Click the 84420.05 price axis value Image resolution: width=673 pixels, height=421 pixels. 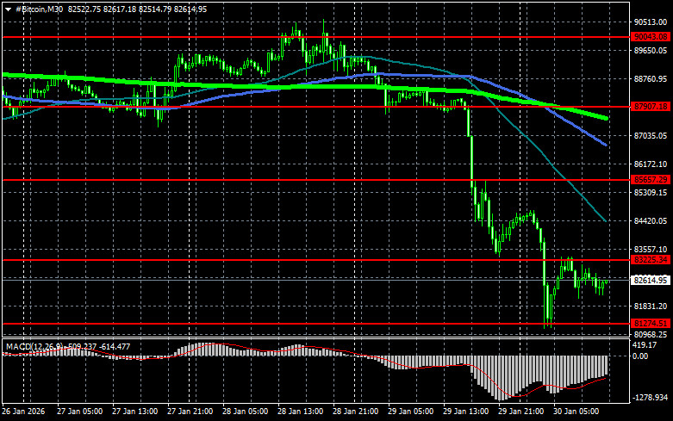click(651, 221)
